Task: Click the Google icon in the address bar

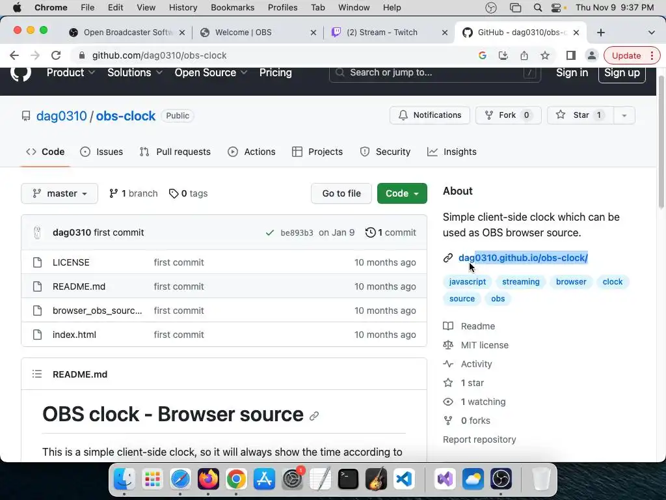Action: tap(482, 55)
